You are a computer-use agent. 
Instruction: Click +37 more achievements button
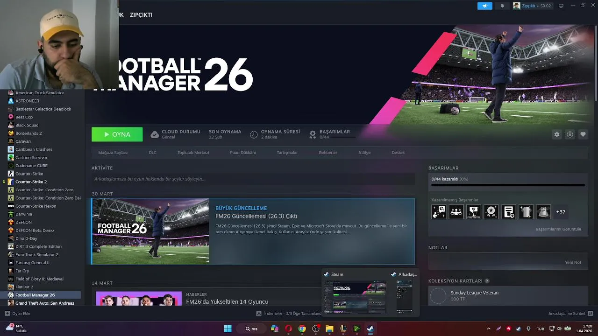561,212
